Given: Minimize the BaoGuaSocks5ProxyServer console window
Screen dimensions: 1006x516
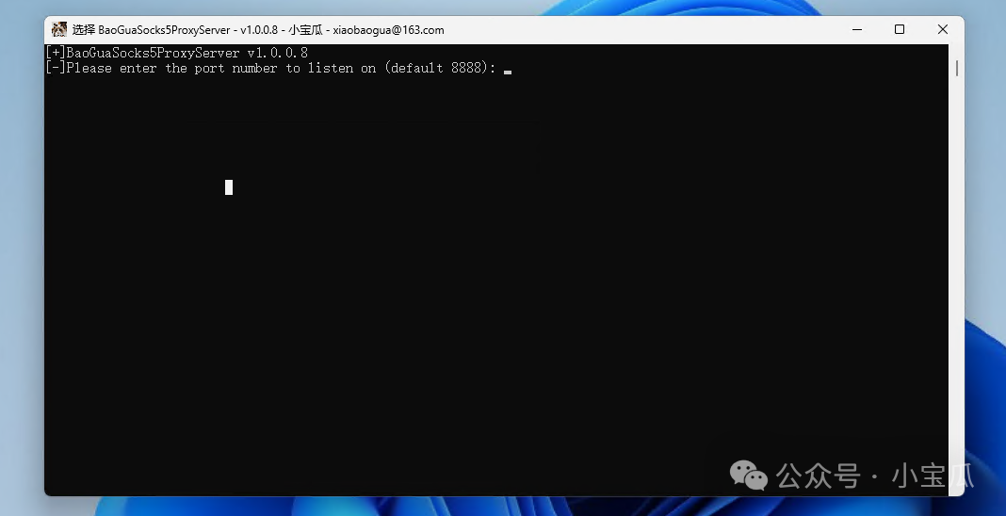Looking at the screenshot, I should click(x=856, y=30).
